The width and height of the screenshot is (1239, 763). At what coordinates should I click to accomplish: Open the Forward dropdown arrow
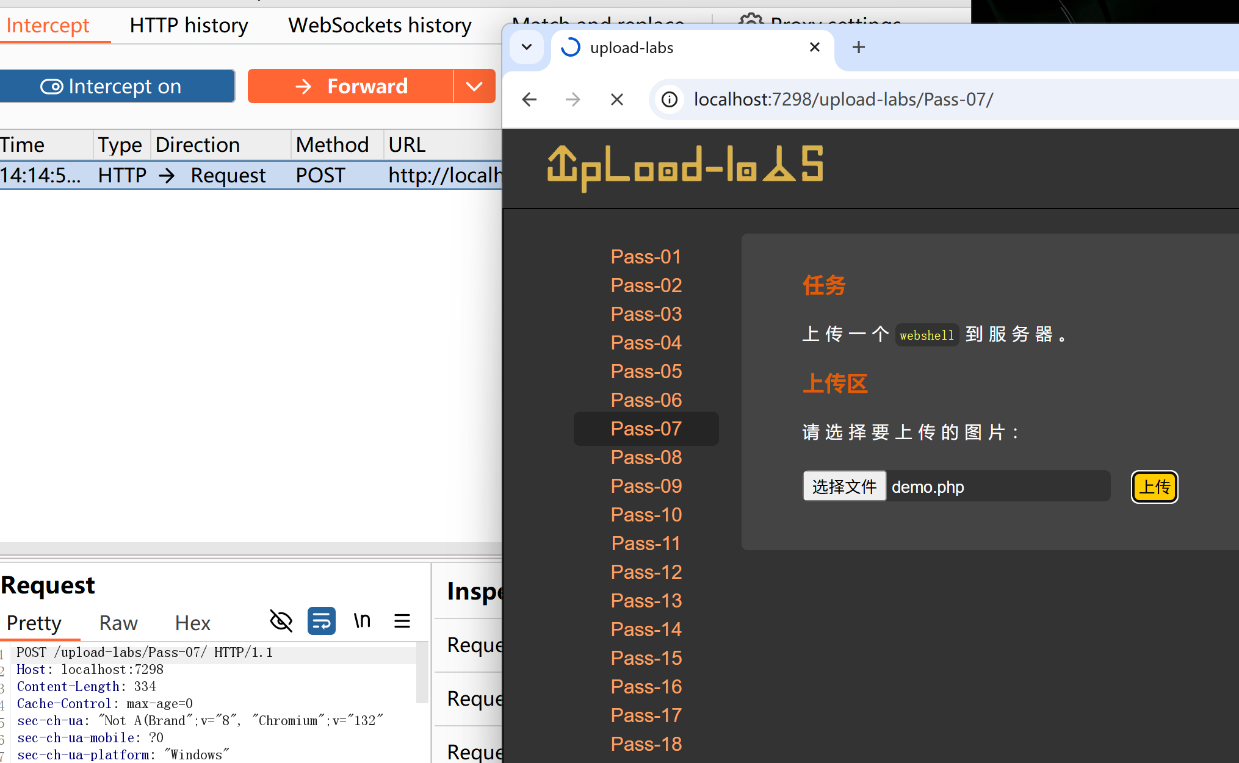[474, 87]
